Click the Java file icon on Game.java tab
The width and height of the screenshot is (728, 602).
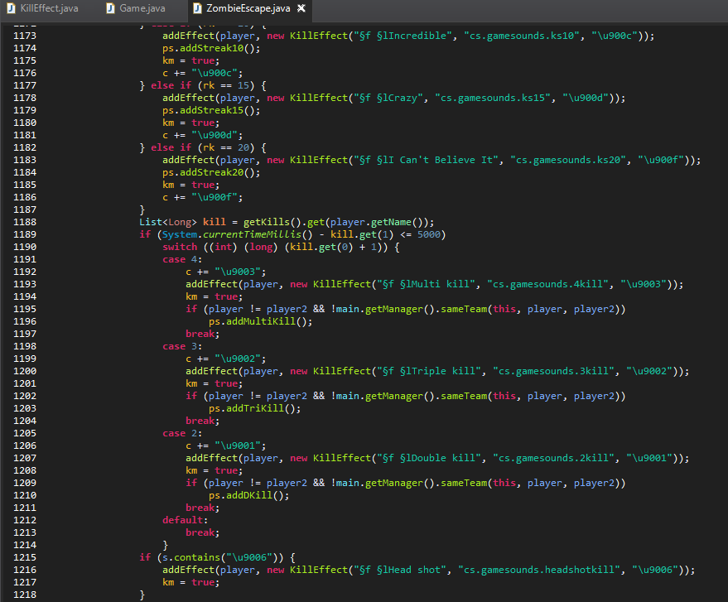point(111,8)
